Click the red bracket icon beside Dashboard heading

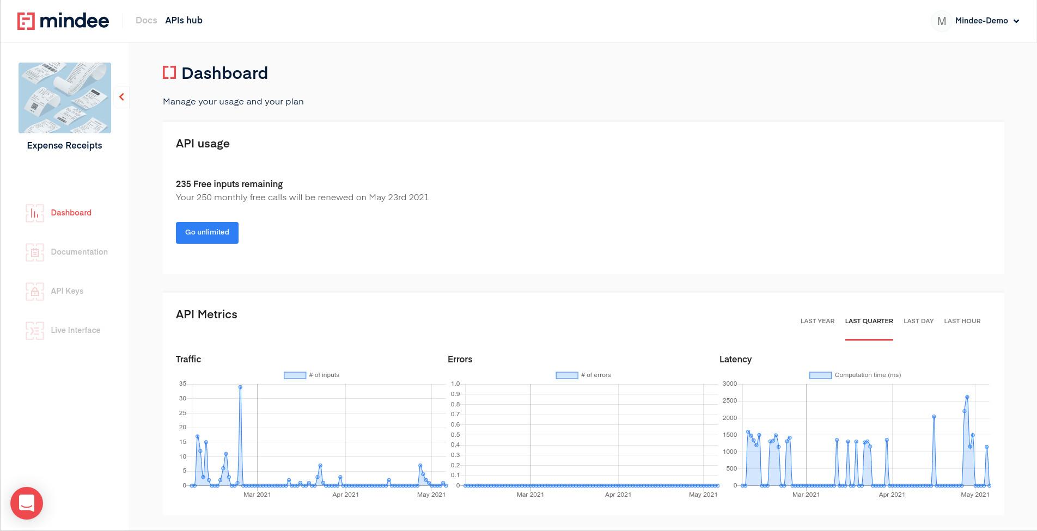point(169,72)
